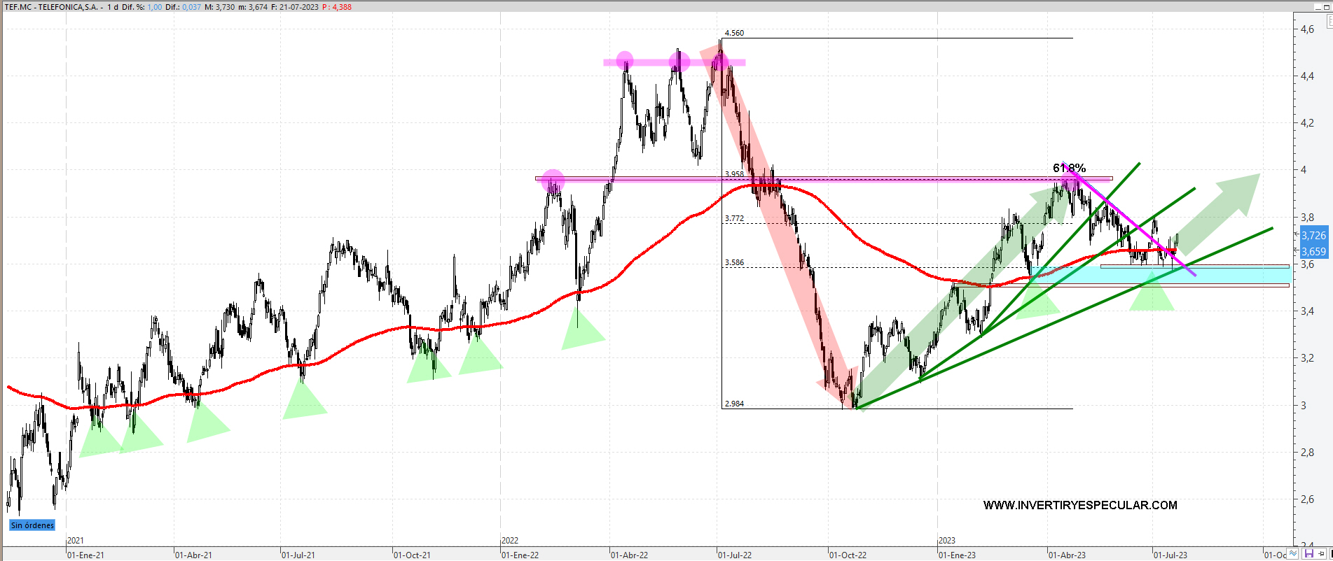1333x561 pixels.
Task: Click the 4.560 Fibonacci top level label
Action: [x=734, y=33]
